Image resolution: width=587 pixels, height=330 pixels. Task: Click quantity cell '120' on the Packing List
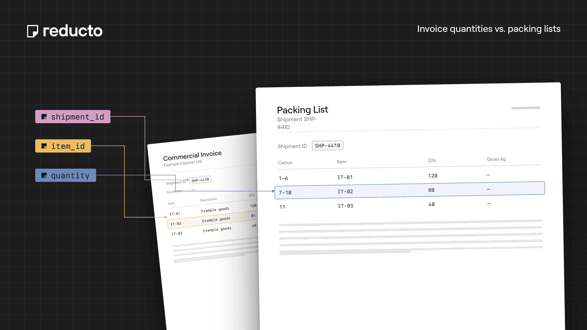[x=433, y=176]
